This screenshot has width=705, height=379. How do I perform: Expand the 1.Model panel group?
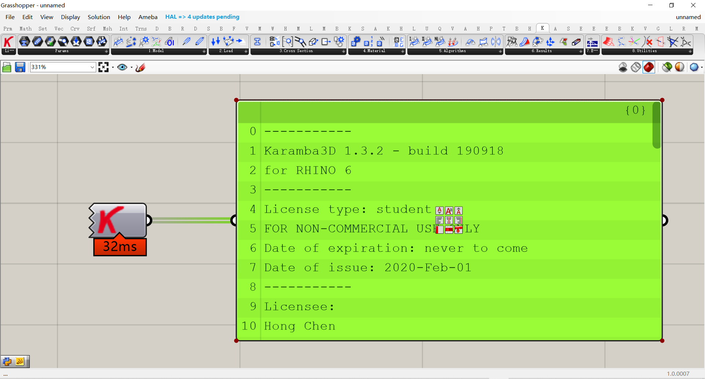tap(205, 51)
